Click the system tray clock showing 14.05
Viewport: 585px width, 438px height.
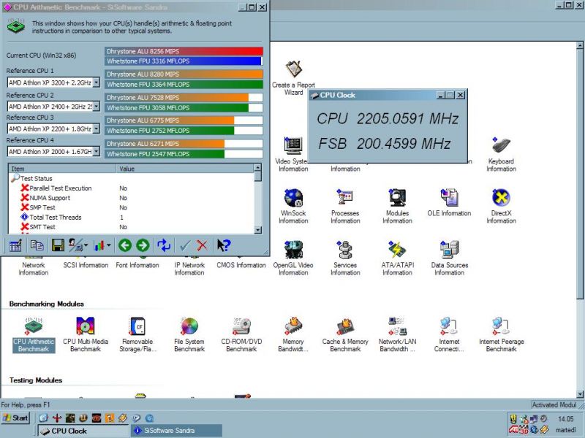tap(565, 419)
